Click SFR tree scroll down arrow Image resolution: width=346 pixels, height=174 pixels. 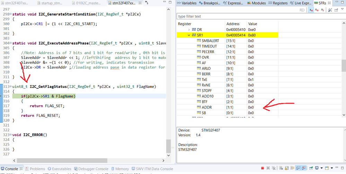344,115
